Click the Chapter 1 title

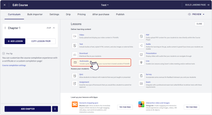pyautogui.click(x=14, y=28)
